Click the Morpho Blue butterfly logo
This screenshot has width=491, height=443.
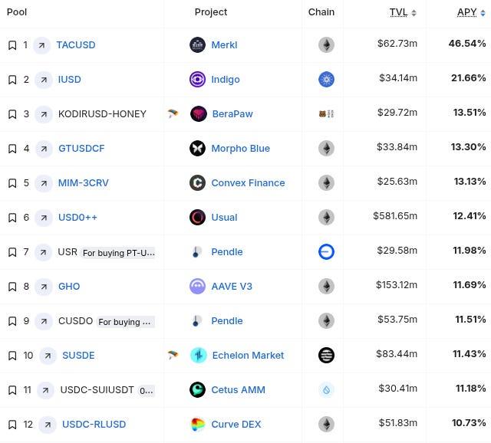coord(197,149)
